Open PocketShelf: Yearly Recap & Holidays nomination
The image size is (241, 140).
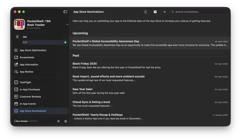[x=150, y=117]
